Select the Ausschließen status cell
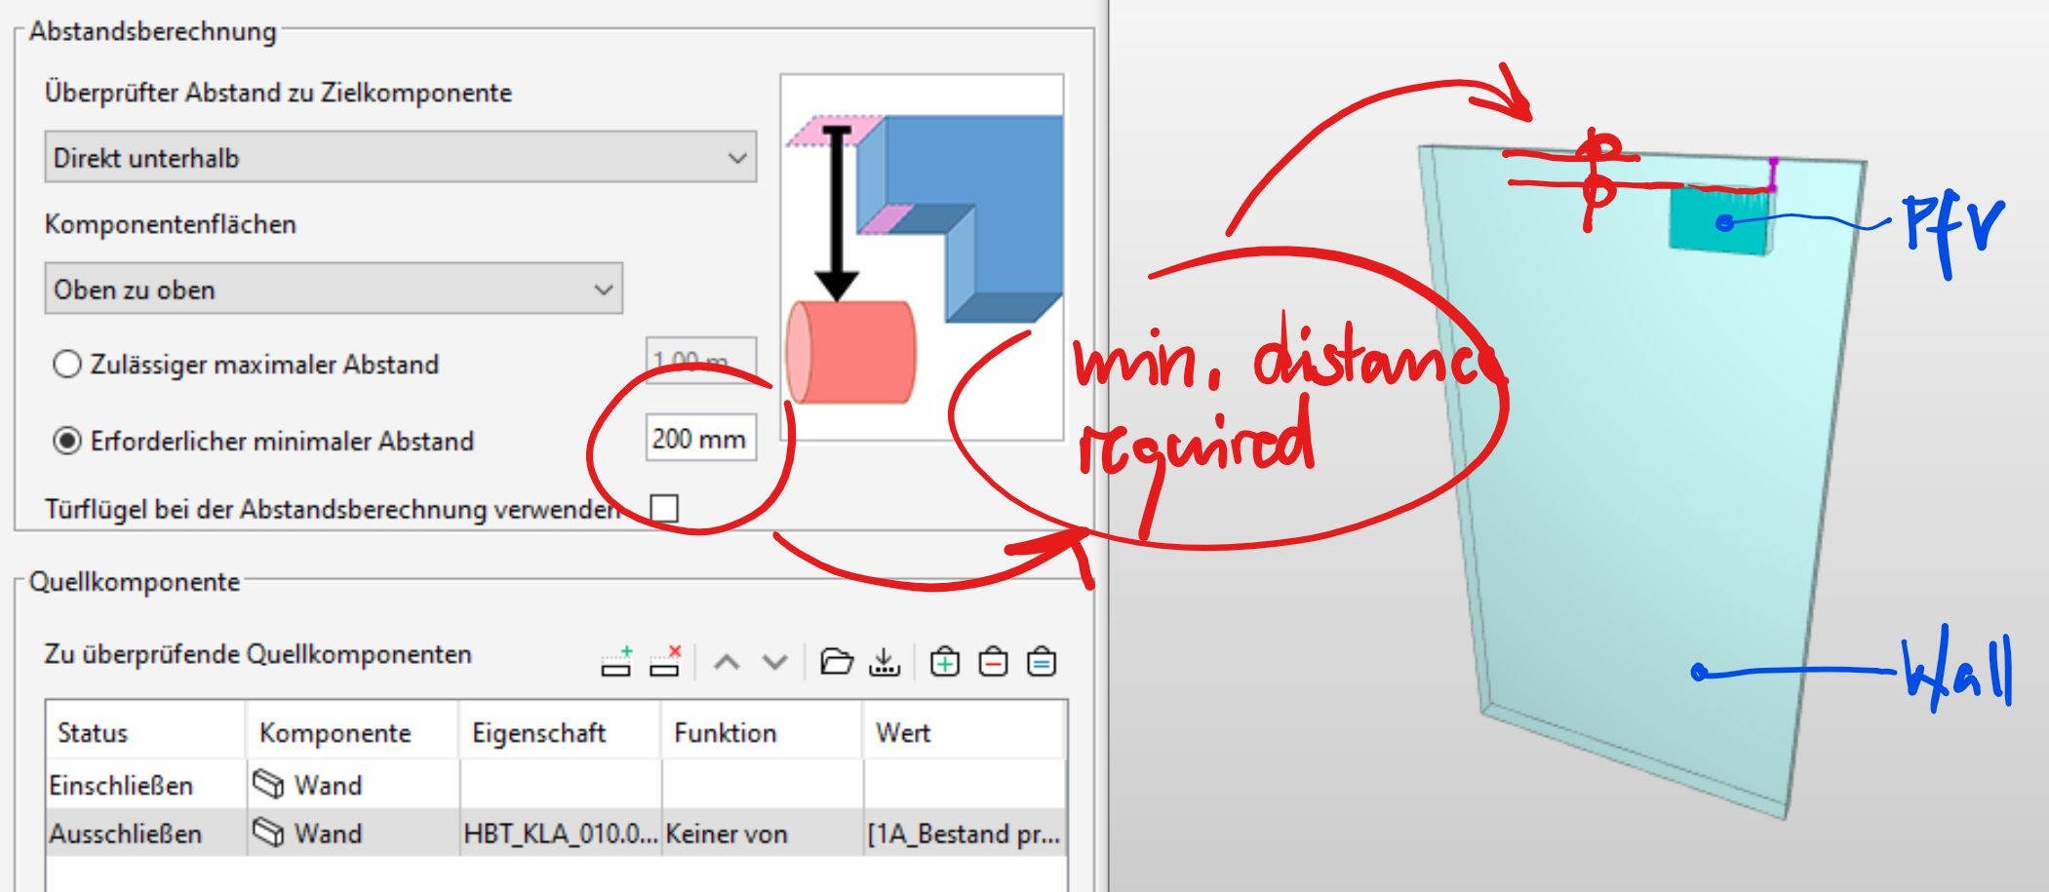2049x892 pixels. 145,834
